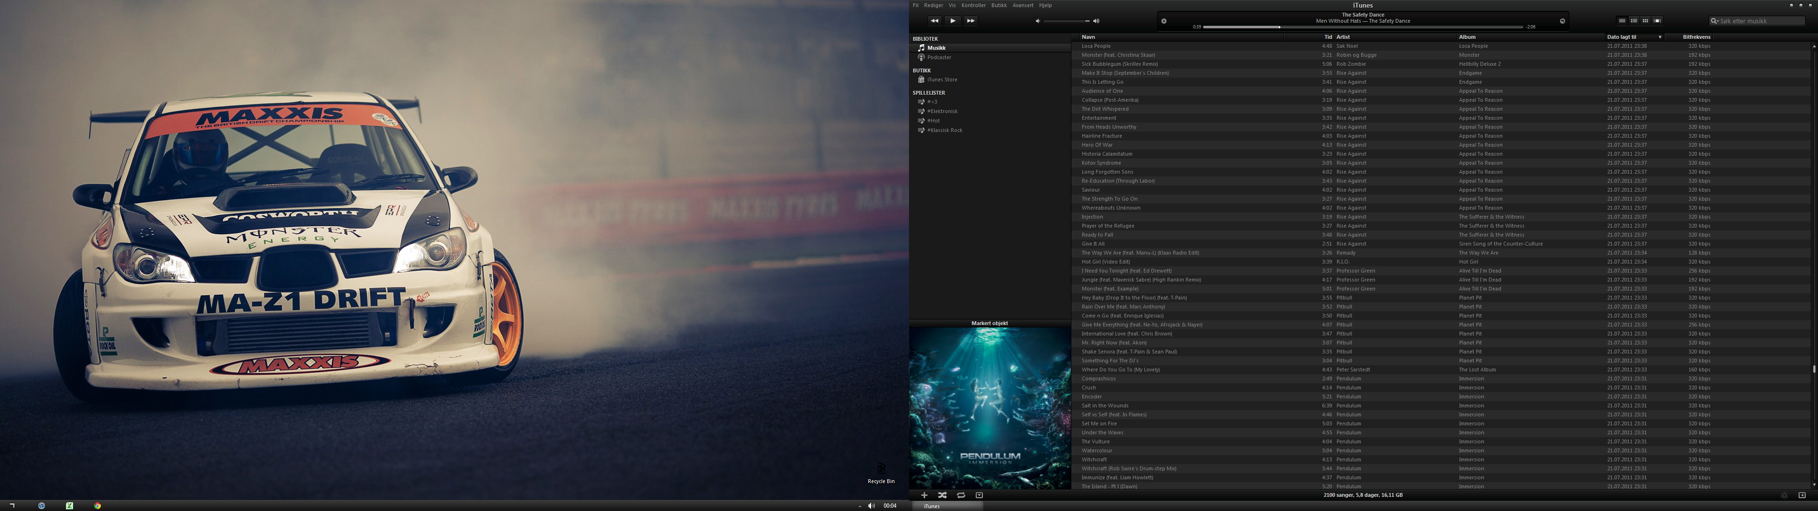Click the Start button on taskbar

[12, 505]
